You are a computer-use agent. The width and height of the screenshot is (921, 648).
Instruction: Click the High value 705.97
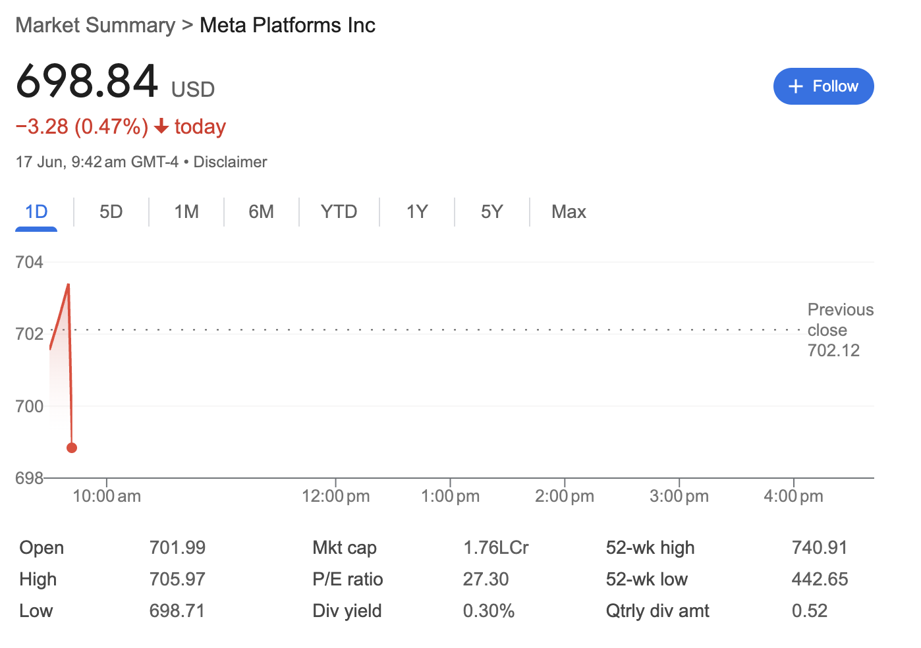[x=177, y=579]
